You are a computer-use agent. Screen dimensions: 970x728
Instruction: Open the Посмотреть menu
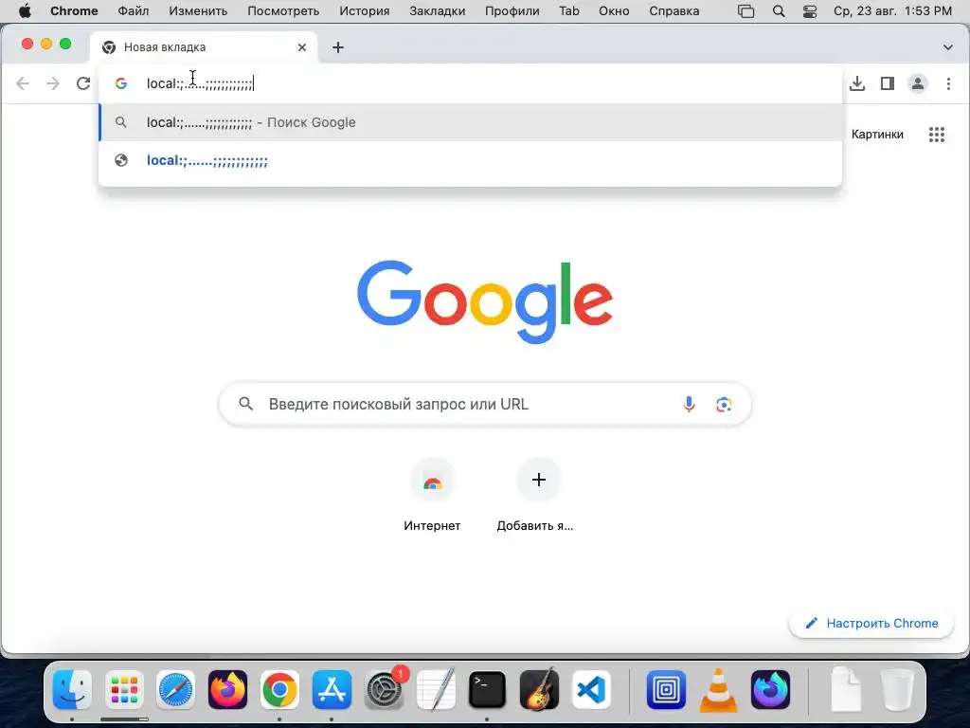point(283,11)
